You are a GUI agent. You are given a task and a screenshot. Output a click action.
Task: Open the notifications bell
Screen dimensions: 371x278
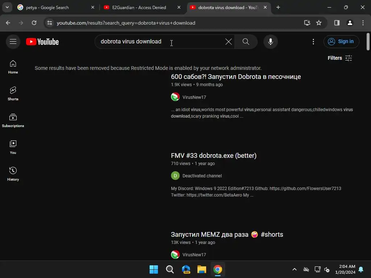click(361, 269)
